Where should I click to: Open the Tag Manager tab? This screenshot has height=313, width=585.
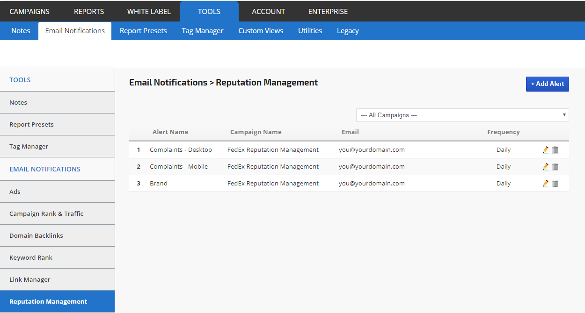[x=203, y=31]
